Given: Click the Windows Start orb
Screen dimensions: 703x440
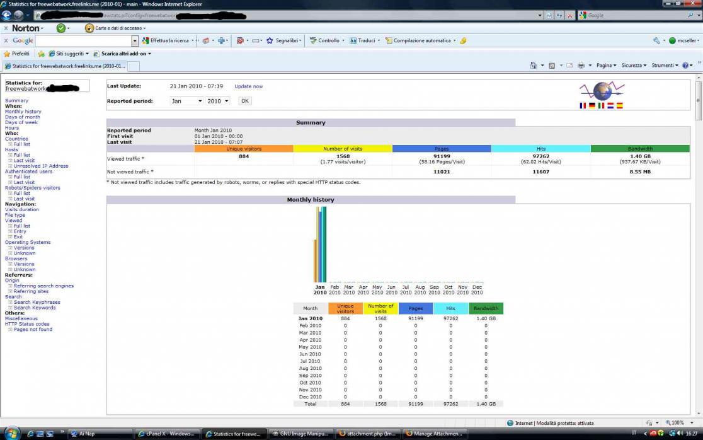Looking at the screenshot, I should (13, 433).
